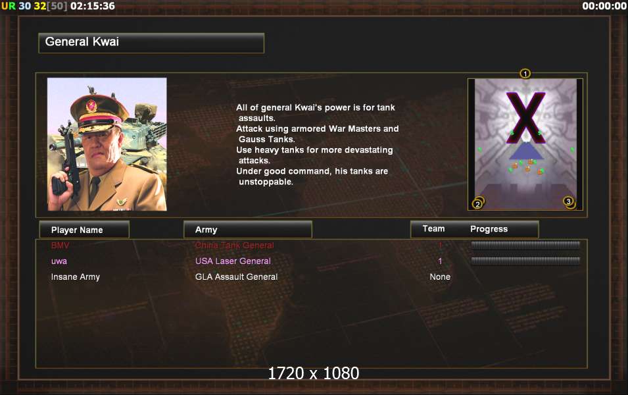628x395 pixels.
Task: Click the large X on the map preview
Action: 525,117
